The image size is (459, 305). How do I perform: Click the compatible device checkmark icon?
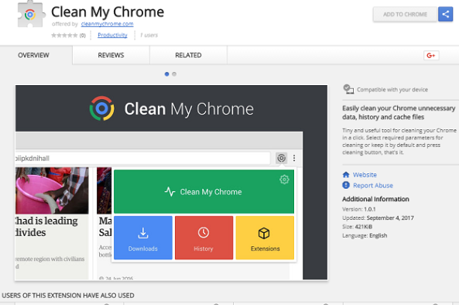click(348, 89)
